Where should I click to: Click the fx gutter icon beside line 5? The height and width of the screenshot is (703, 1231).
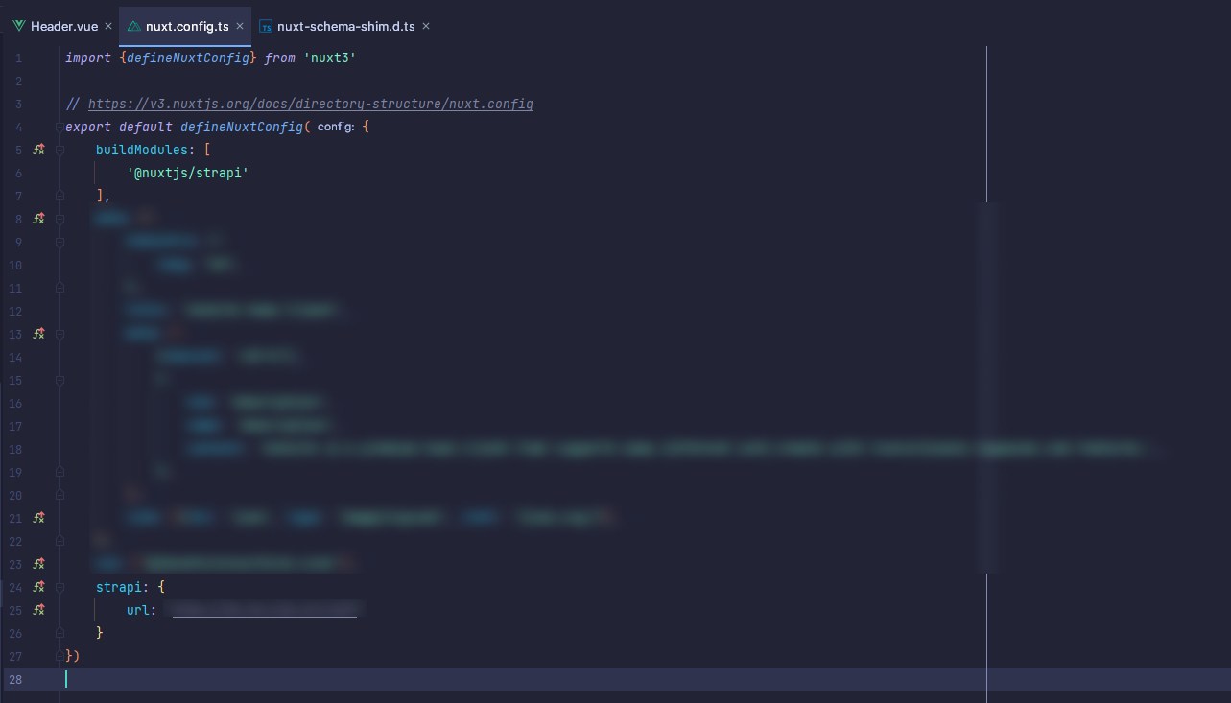pyautogui.click(x=38, y=150)
